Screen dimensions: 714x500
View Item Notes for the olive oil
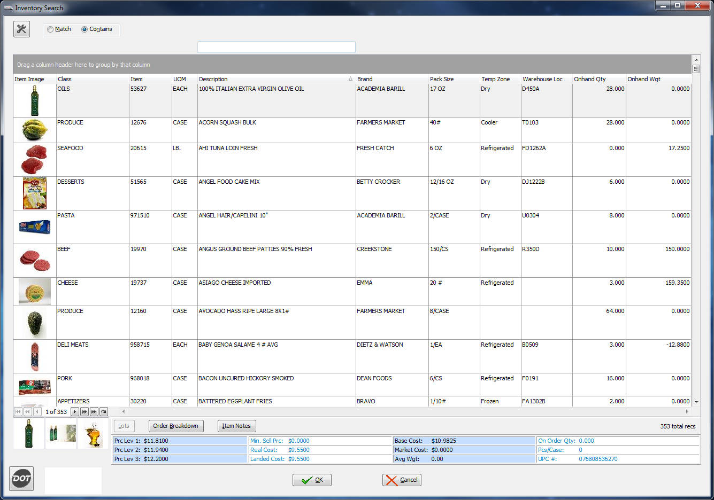236,426
